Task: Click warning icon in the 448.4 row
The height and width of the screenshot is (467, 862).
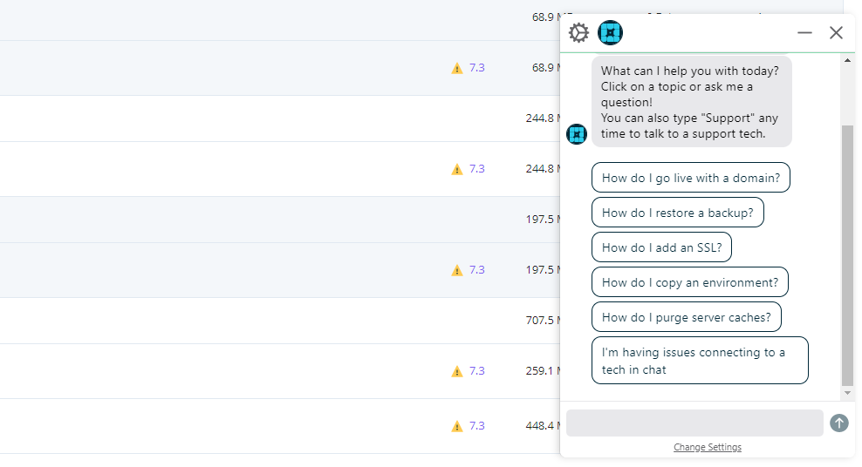Action: click(457, 426)
